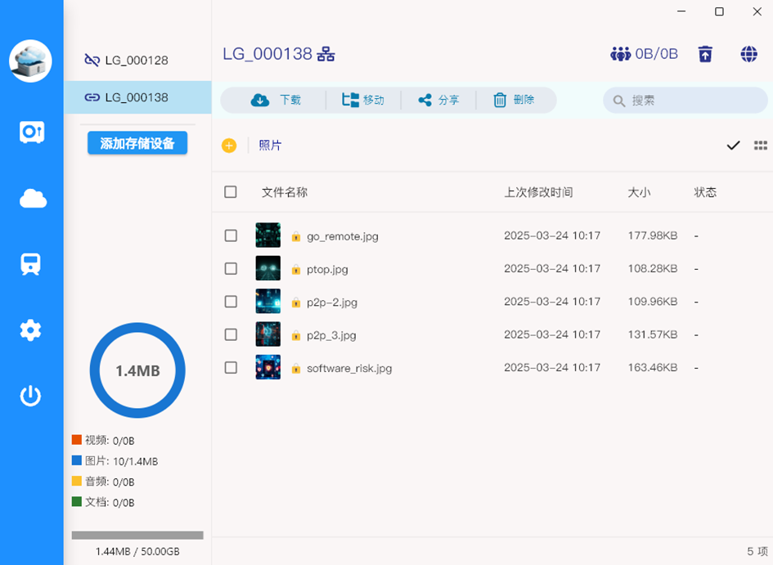The image size is (773, 565).
Task: Click the 分享 share button
Action: click(x=438, y=100)
